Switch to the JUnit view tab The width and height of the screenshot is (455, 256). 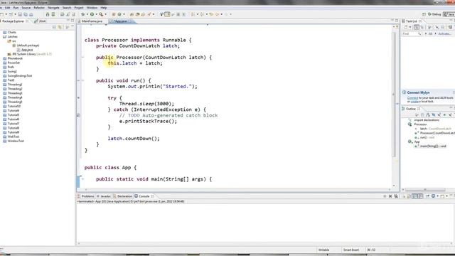click(x=40, y=21)
